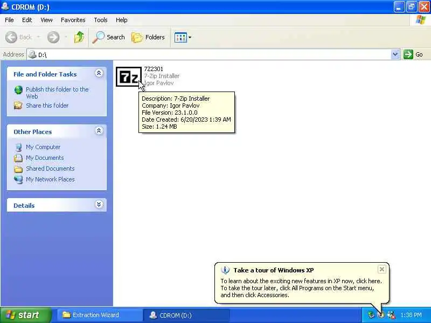Image resolution: width=431 pixels, height=323 pixels.
Task: Open the Views dropdown button
Action: click(x=183, y=37)
